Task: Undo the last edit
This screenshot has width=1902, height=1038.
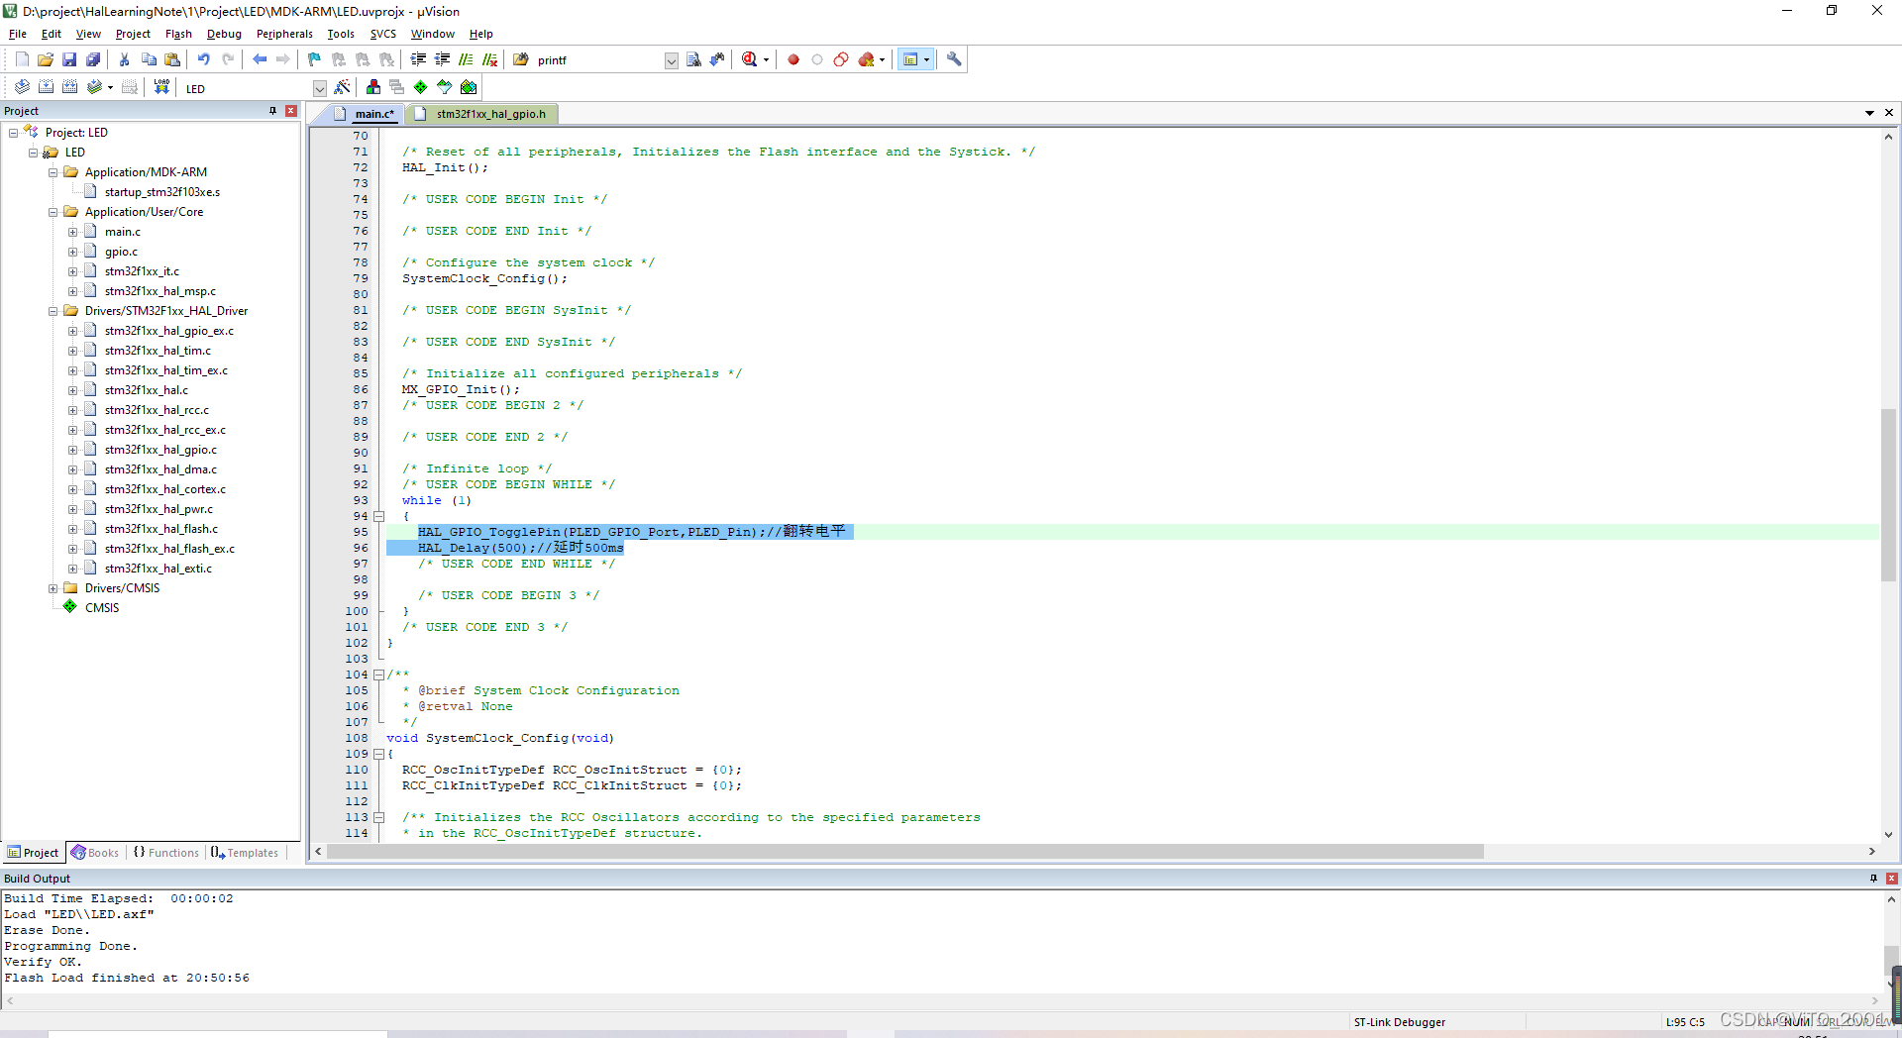Action: (204, 59)
